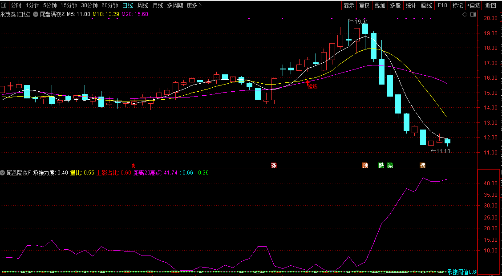The width and height of the screenshot is (502, 276).
Task: Click the 减 event marker
Action: 389,166
